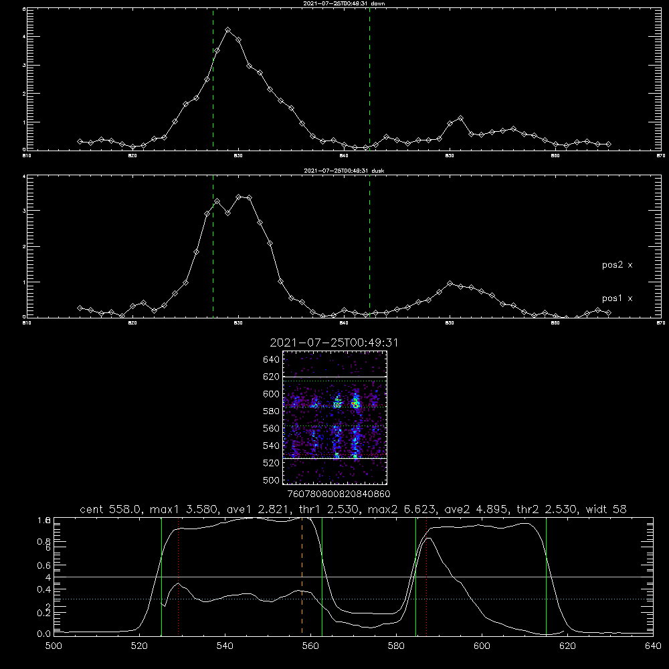669x669 pixels.
Task: Click the brightest spot in the heatmap
Action: coord(355,402)
